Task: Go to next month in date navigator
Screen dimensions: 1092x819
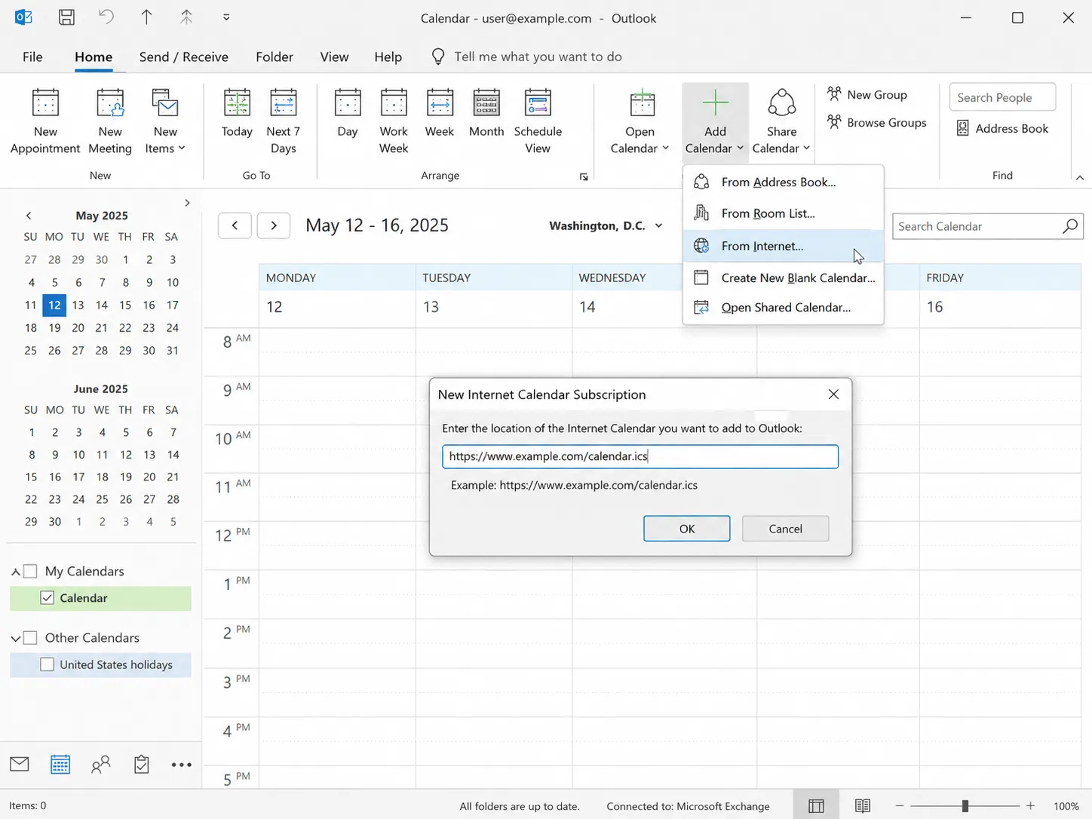Action: pyautogui.click(x=187, y=203)
